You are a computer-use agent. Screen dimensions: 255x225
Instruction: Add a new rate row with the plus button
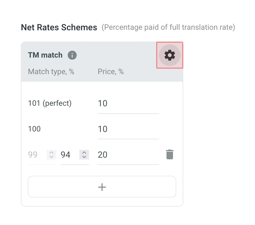[102, 187]
